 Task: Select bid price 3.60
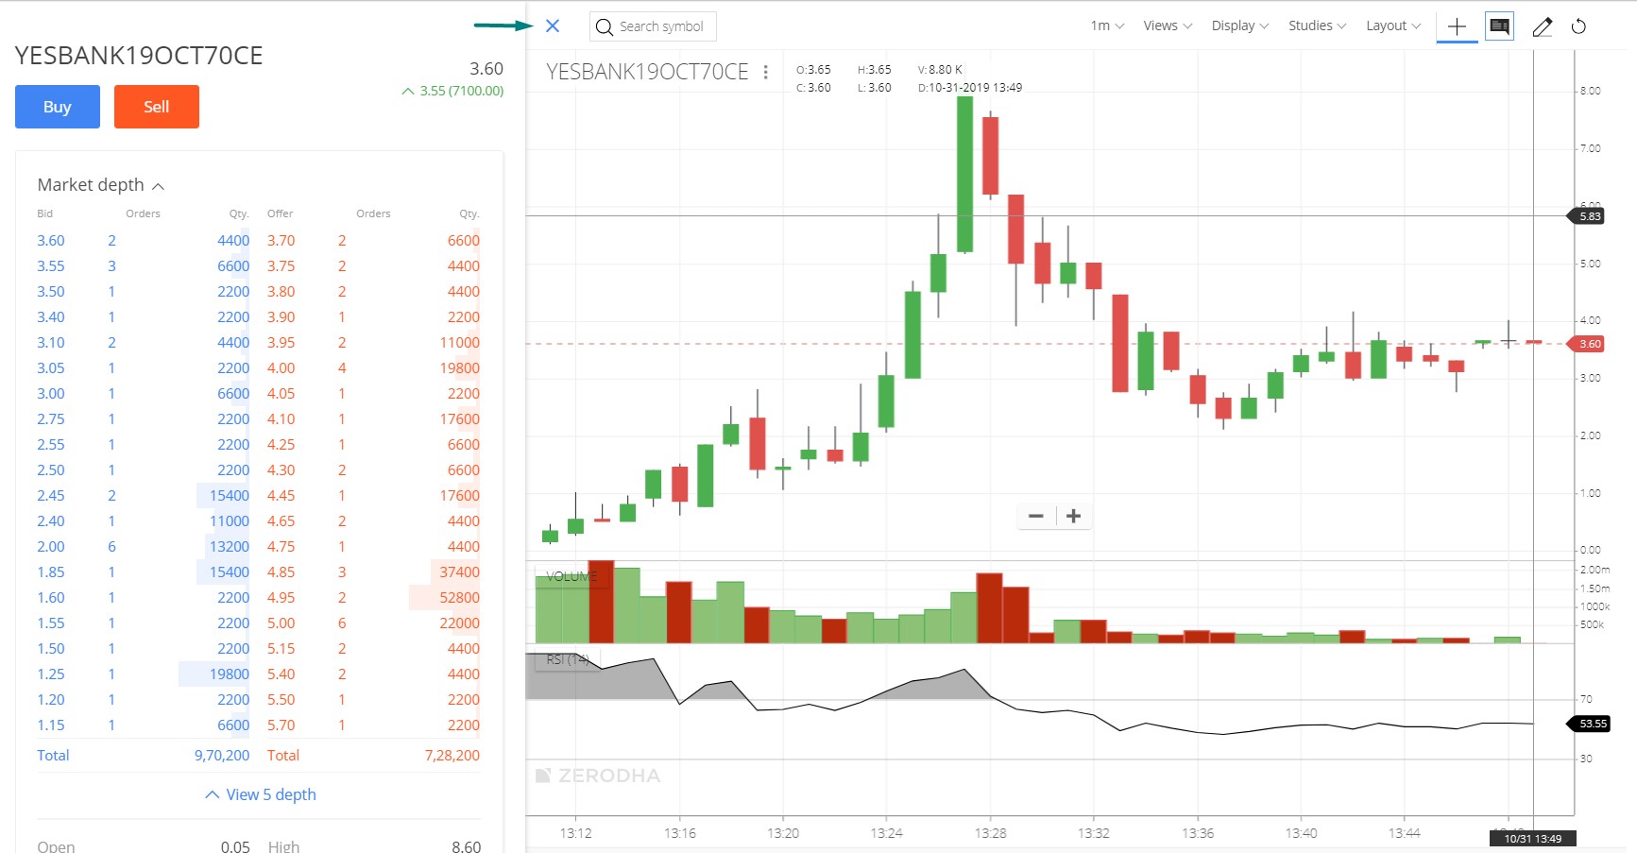[x=51, y=240]
